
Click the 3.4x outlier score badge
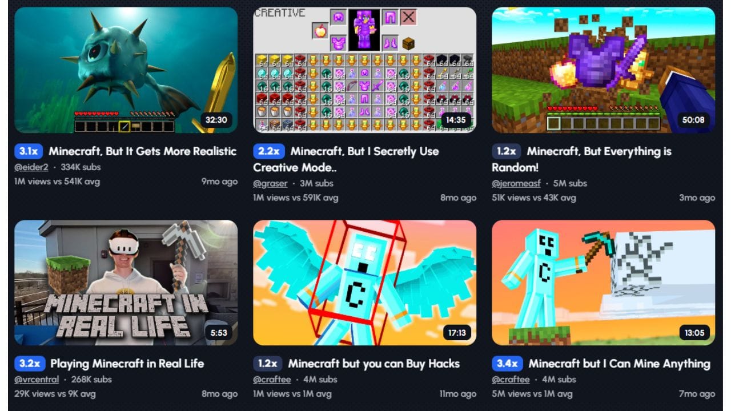point(507,364)
